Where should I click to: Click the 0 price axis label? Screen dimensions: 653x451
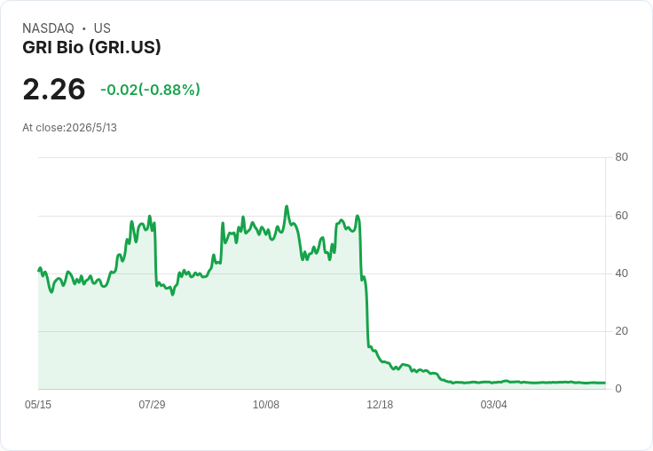(x=618, y=389)
